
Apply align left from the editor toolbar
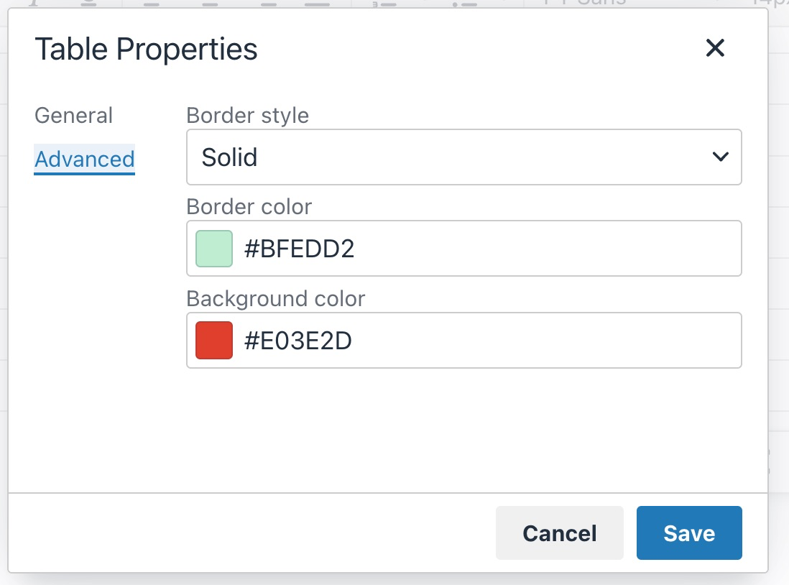[151, 2]
